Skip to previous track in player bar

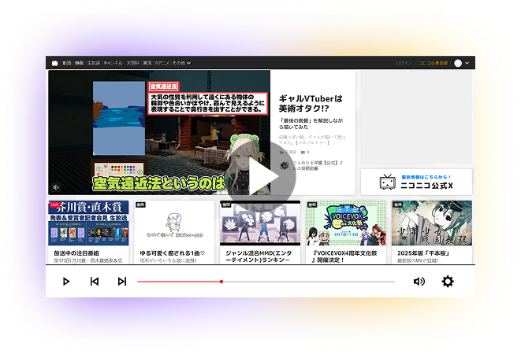(95, 282)
